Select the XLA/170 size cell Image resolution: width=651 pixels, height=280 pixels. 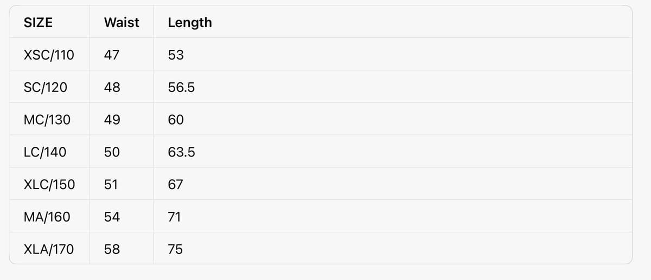tap(49, 250)
